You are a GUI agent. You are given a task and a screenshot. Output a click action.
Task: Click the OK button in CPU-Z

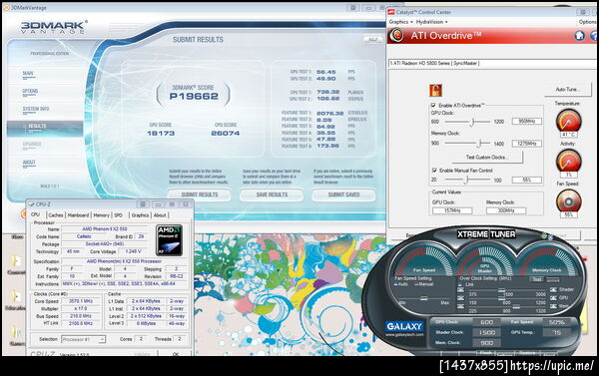click(176, 354)
